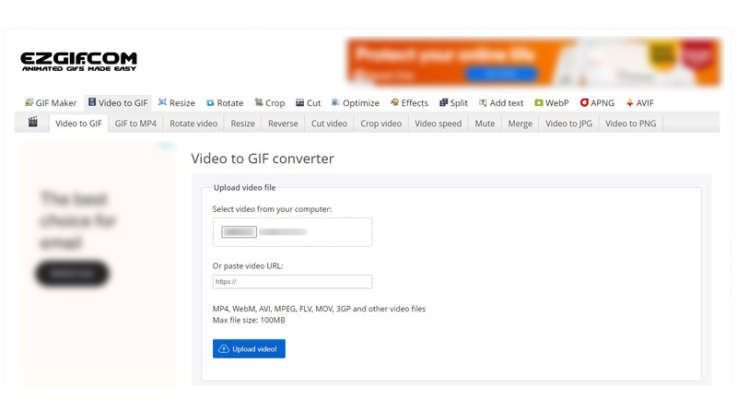Click the Optimize icon
This screenshot has height=412, width=737.
click(x=335, y=102)
